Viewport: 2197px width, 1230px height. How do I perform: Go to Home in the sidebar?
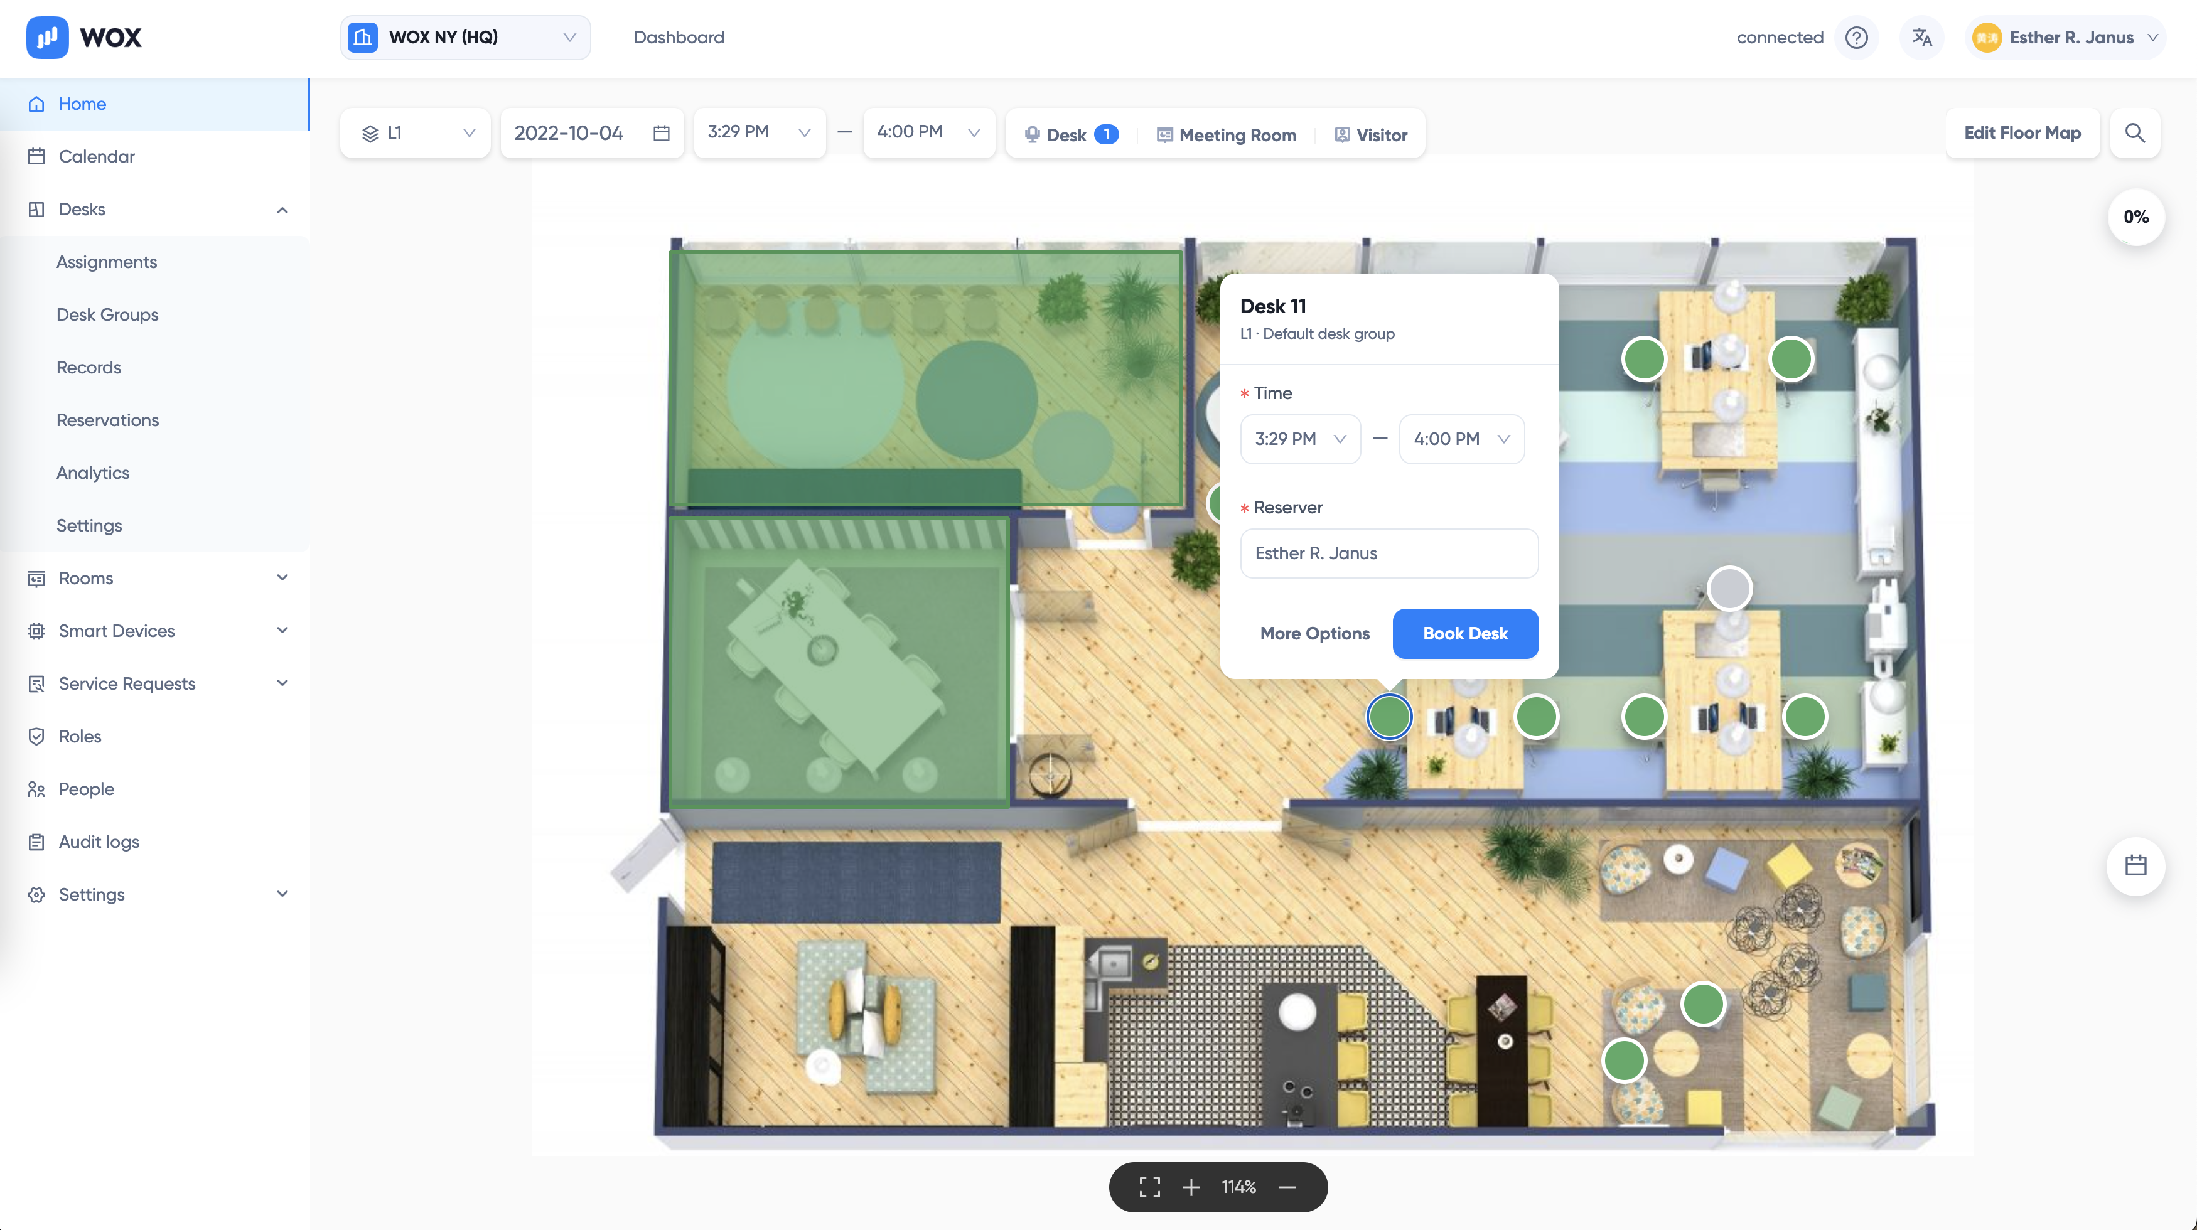[x=154, y=104]
